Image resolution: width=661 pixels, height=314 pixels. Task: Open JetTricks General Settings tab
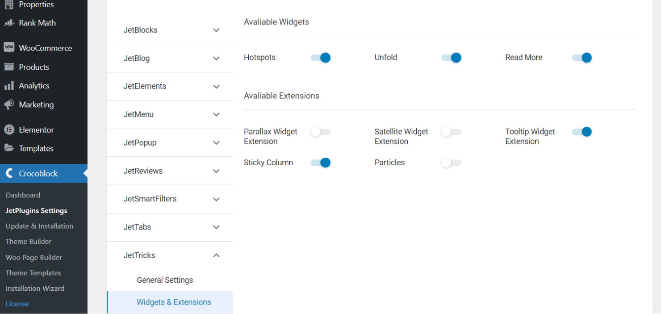click(165, 280)
